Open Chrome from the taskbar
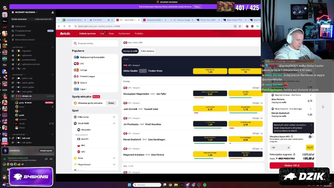Screen dimensions: 334x188 click(170, 185)
